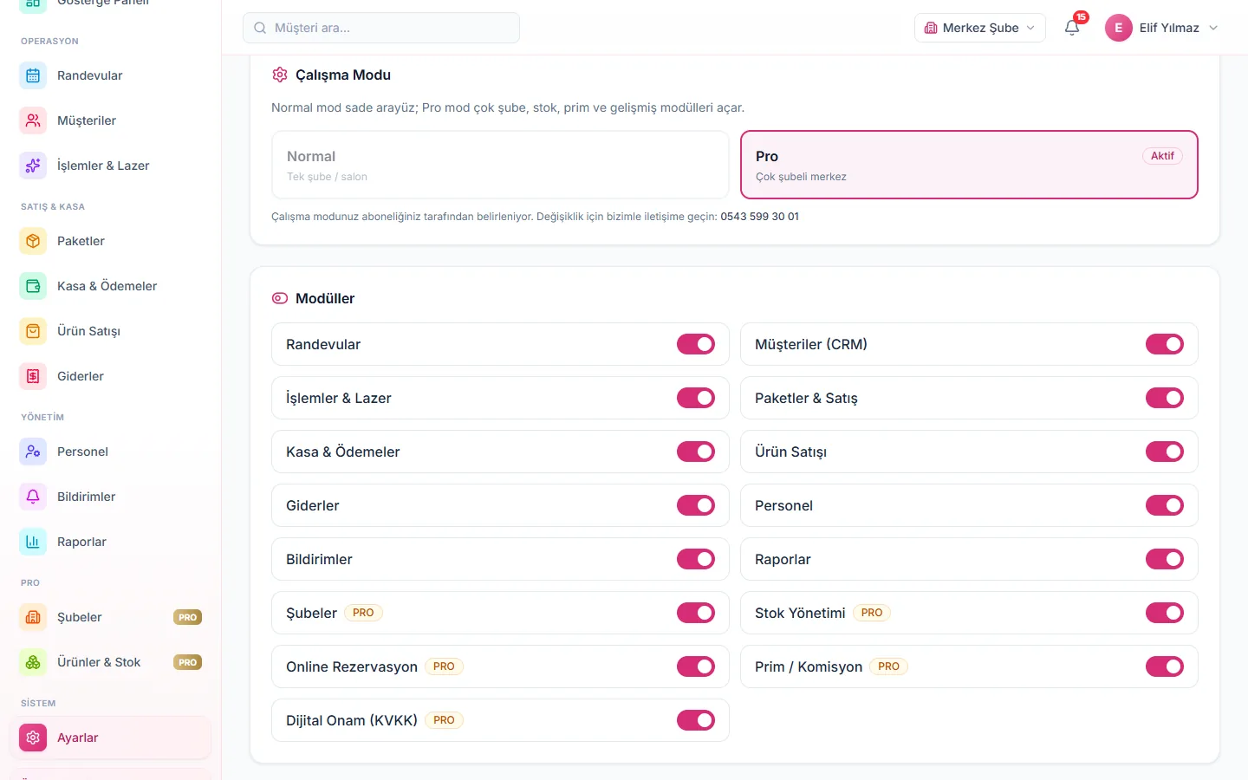This screenshot has height=780, width=1248.
Task: Open İşlemler & Lazer sparkle icon
Action: (33, 166)
